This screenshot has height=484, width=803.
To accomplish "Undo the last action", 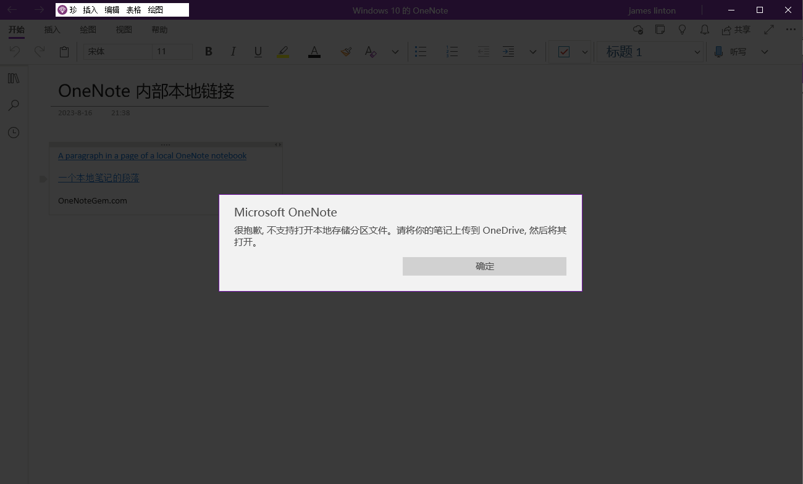I will tap(15, 52).
